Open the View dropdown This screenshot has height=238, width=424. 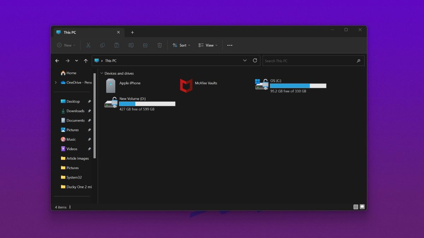click(x=208, y=45)
